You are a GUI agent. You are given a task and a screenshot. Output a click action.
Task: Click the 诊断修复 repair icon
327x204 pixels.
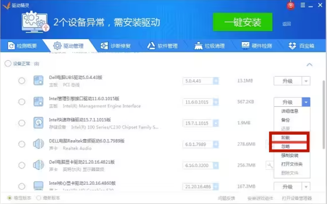104,46
